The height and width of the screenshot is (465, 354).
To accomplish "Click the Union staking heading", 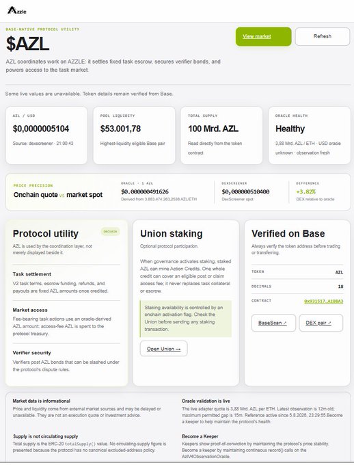I will [172, 234].
